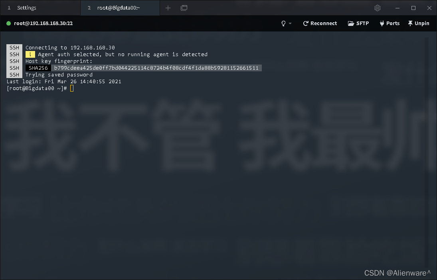Open application settings via the gear icon
The width and height of the screenshot is (437, 280).
pyautogui.click(x=378, y=8)
